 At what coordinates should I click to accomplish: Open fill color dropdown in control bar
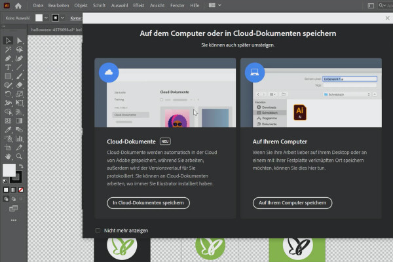46,18
